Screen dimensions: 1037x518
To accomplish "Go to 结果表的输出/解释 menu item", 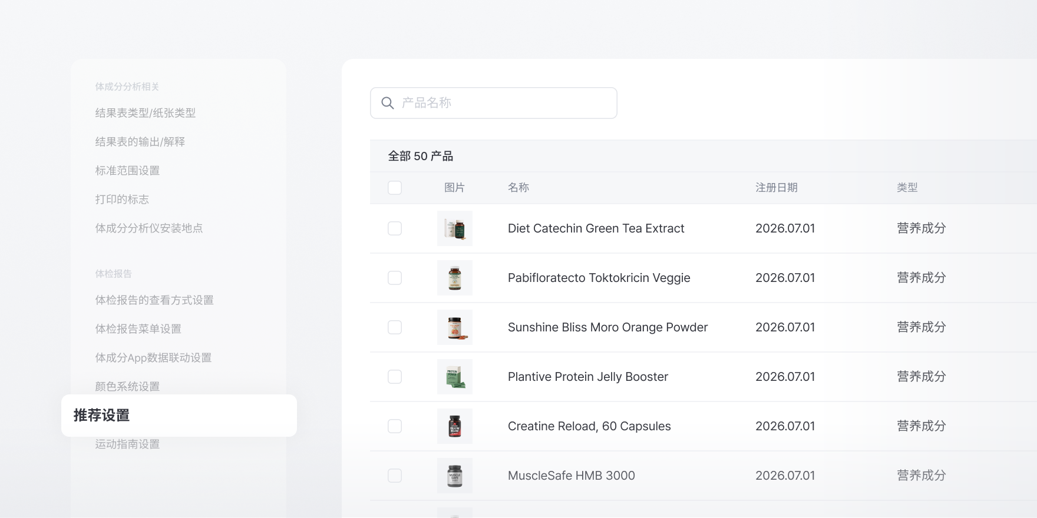I will [x=140, y=142].
